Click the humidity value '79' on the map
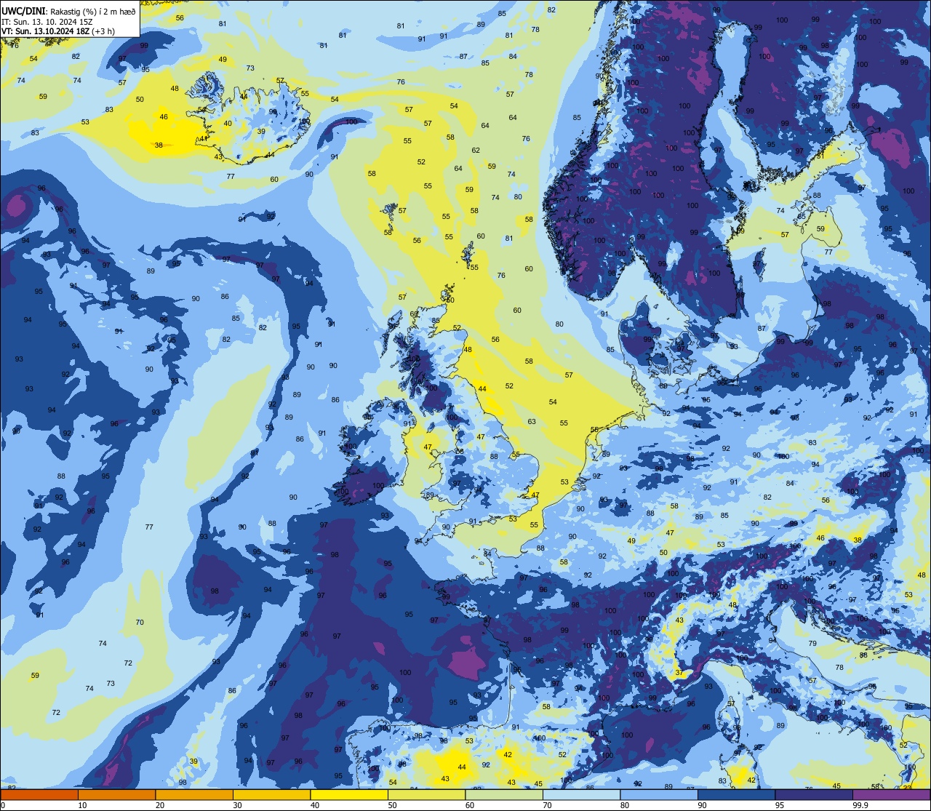 coord(813,644)
